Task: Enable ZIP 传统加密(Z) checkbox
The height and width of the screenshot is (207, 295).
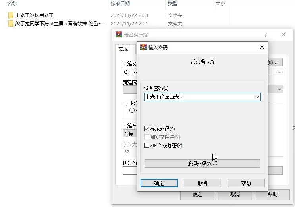Action: pyautogui.click(x=147, y=145)
